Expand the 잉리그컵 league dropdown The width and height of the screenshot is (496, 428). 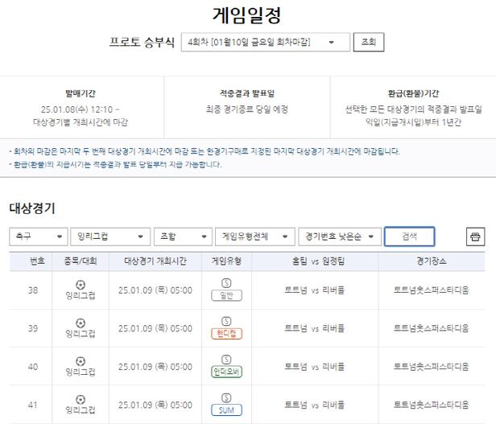[110, 237]
